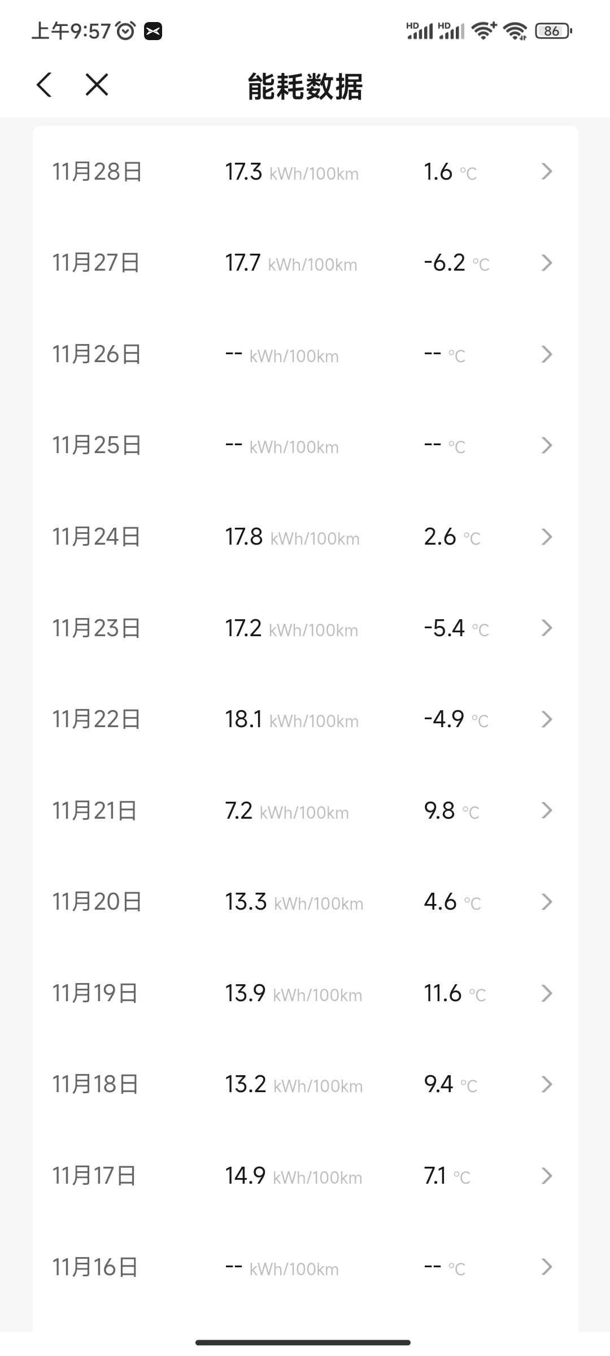The image size is (610, 1356).
Task: Open chevron on 11月17日 row
Action: (x=546, y=1176)
